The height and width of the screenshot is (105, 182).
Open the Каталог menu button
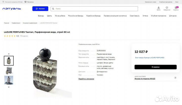tap(40, 9)
